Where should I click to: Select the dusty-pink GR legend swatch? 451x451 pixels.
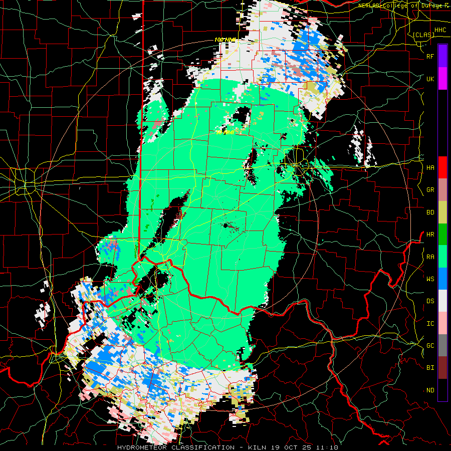pos(442,190)
